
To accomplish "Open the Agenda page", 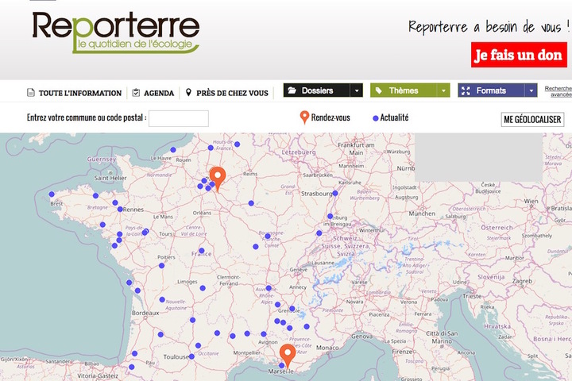I will coord(159,93).
